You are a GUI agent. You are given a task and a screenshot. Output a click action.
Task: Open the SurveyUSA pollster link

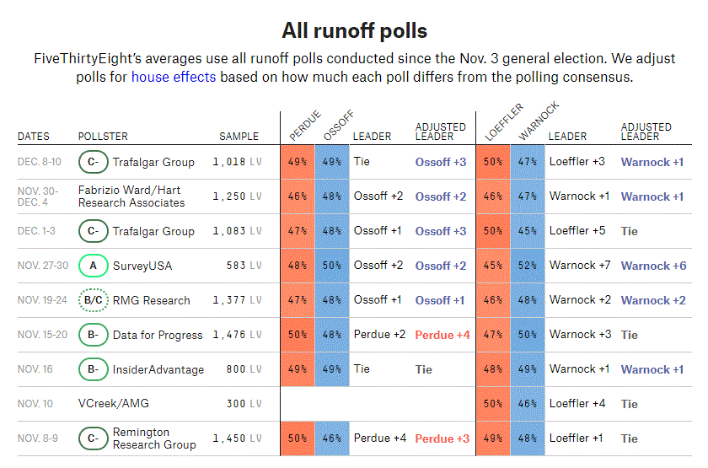[142, 266]
